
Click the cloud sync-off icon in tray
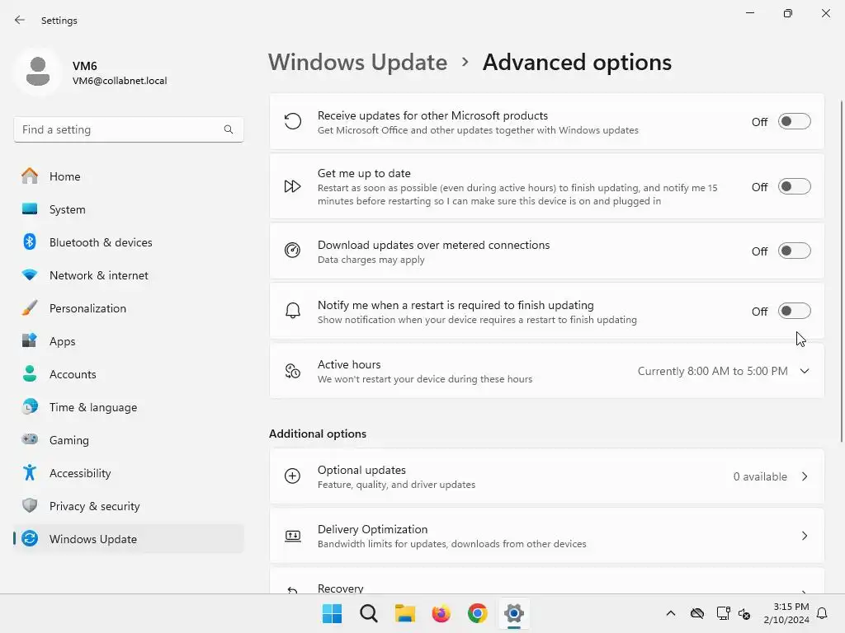pos(696,613)
